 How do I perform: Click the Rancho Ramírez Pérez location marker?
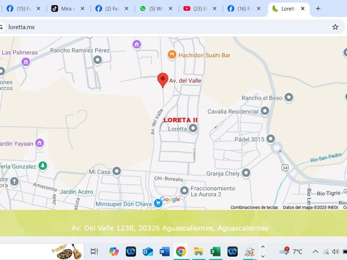(97, 60)
